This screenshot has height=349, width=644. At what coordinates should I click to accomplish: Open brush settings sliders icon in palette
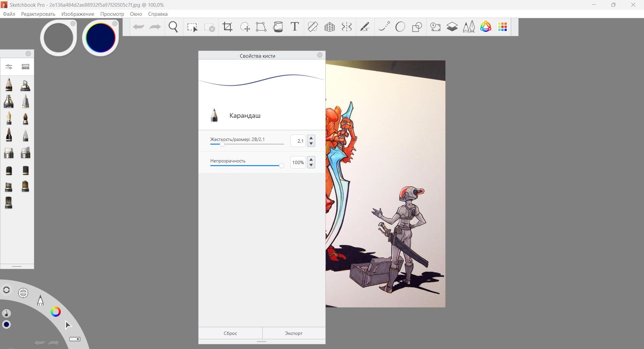9,67
